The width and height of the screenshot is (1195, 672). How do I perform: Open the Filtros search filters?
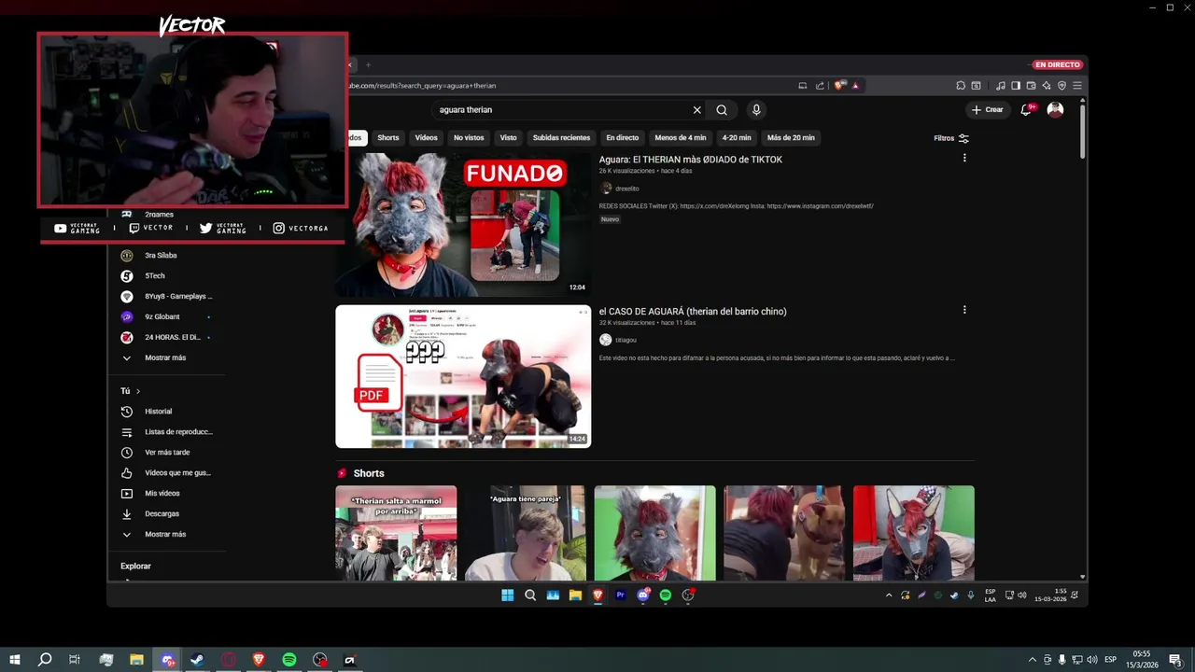coord(951,138)
